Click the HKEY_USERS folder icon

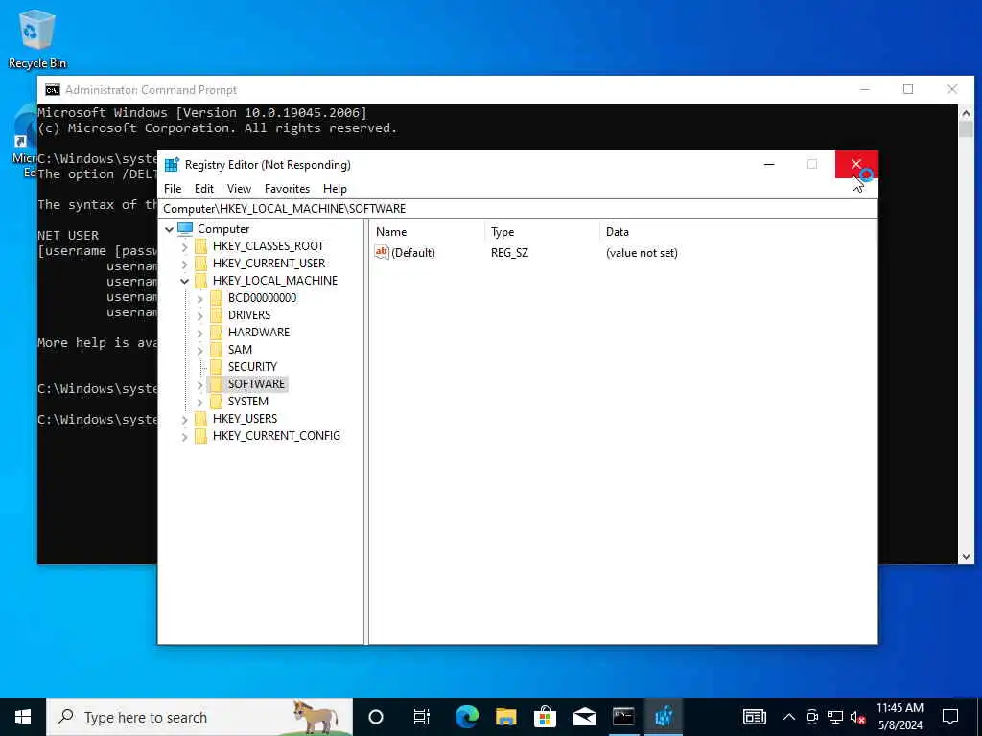pos(200,419)
